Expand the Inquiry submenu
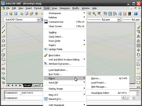Image resolution: width=142 pixels, height=106 pixels. click(x=65, y=45)
